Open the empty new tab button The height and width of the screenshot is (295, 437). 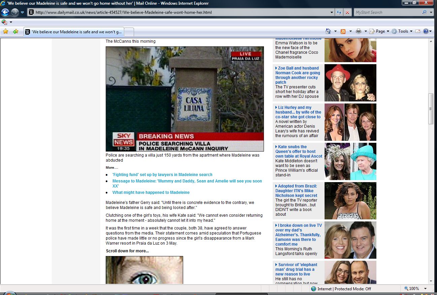pos(129,32)
